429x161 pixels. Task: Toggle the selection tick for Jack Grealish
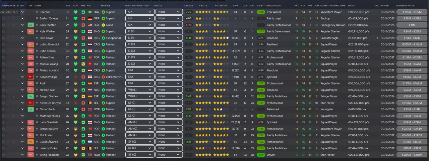point(3,122)
